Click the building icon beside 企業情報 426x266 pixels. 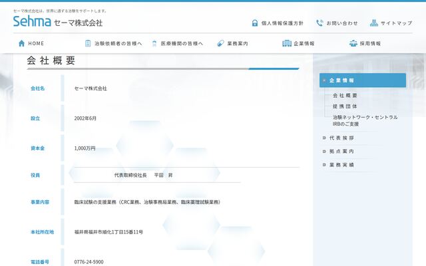pos(287,43)
